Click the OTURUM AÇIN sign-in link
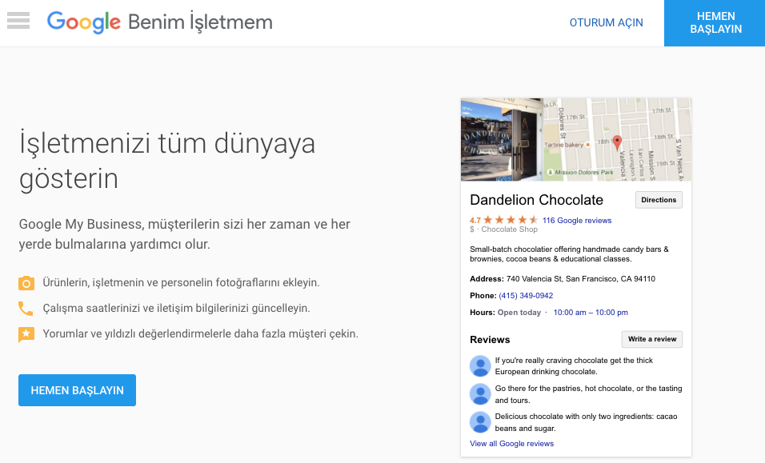 (x=607, y=23)
